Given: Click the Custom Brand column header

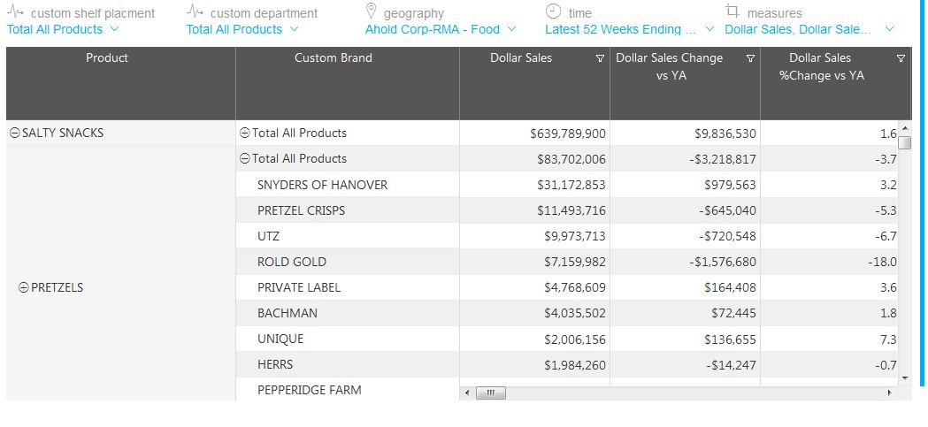Looking at the screenshot, I should coord(333,58).
